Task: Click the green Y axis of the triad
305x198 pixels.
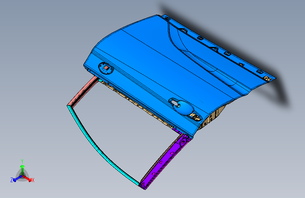Action: point(23,170)
